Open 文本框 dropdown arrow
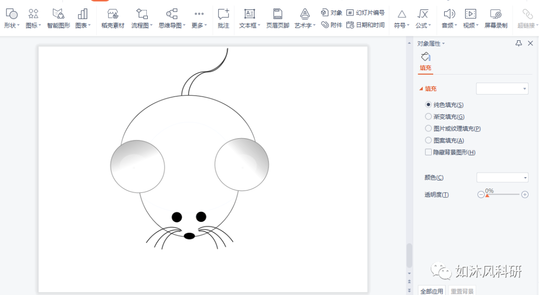539x295 pixels. 259,25
